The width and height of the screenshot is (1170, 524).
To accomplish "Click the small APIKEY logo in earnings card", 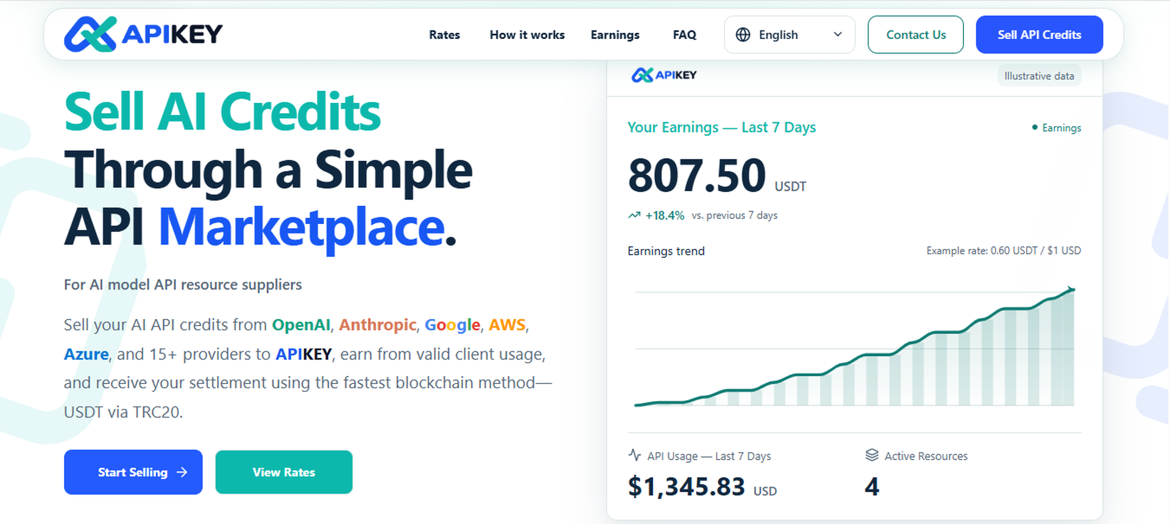I will 664,75.
